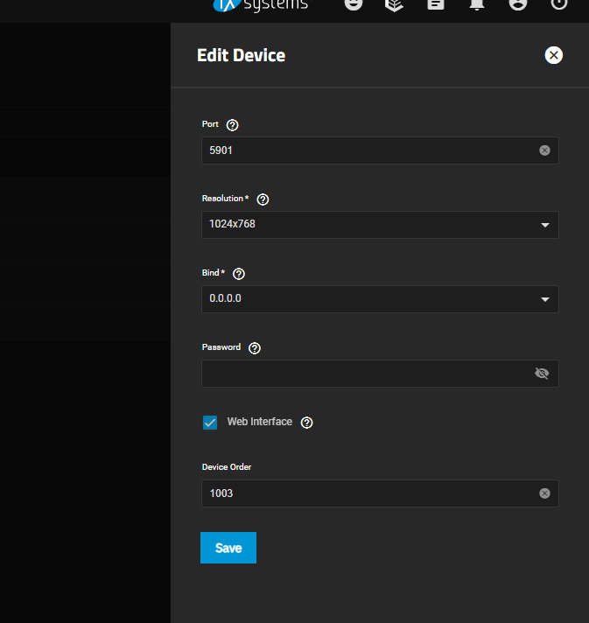The image size is (589, 623).
Task: Show help tooltip for Resolution
Action: click(263, 199)
